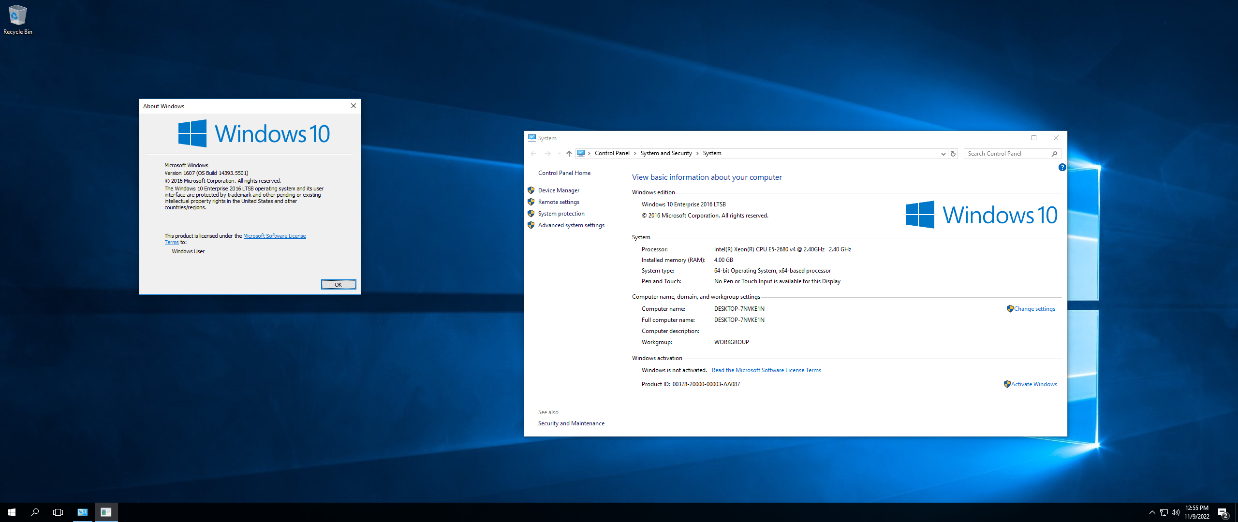Viewport: 1238px width, 522px height.
Task: Select System window taskbar icon
Action: point(83,512)
